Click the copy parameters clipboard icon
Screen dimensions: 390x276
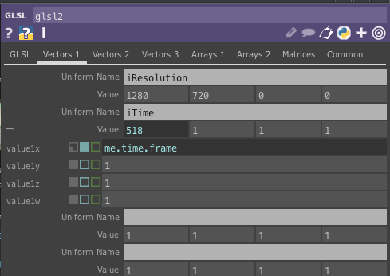[x=326, y=33]
